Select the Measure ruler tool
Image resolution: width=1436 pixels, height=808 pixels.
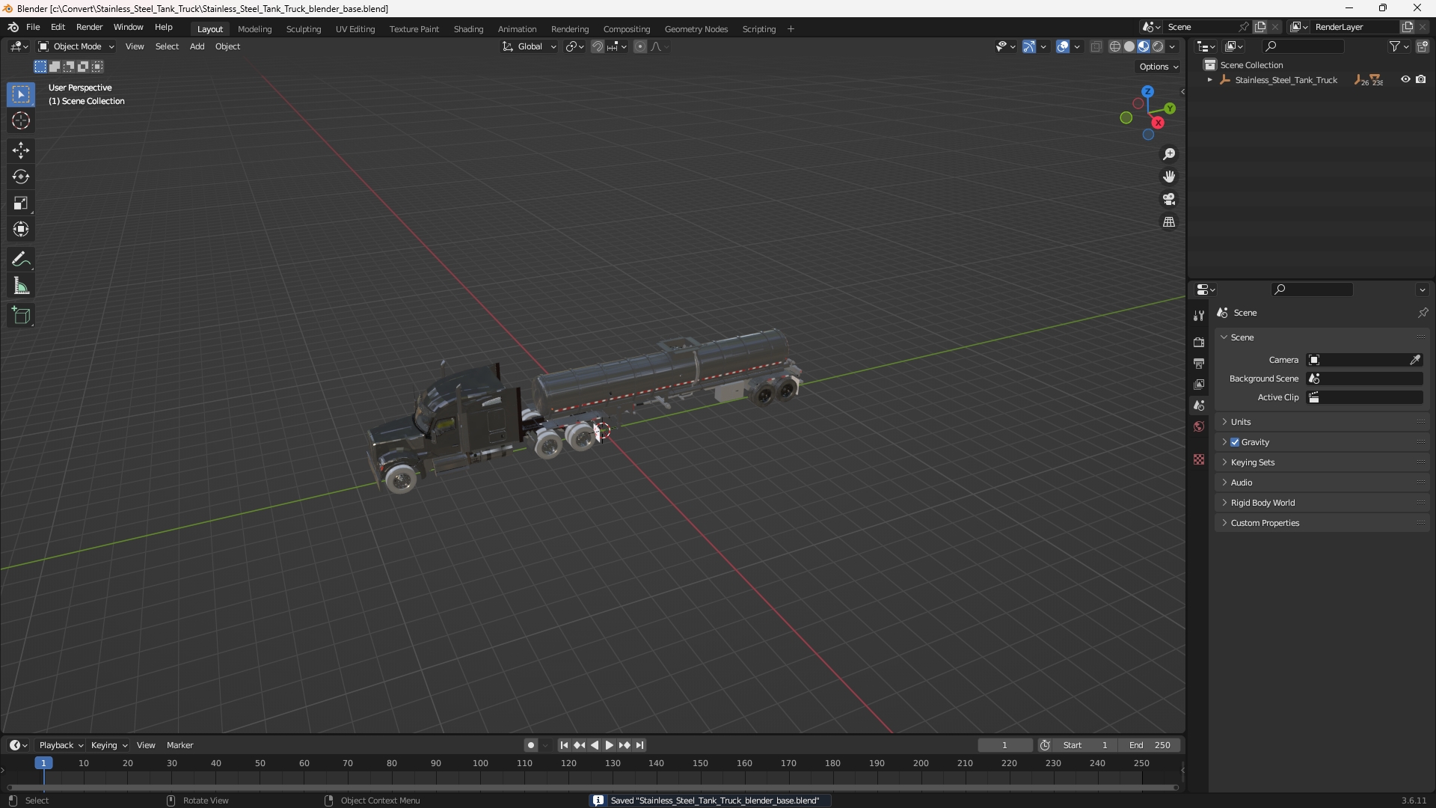pos(21,286)
